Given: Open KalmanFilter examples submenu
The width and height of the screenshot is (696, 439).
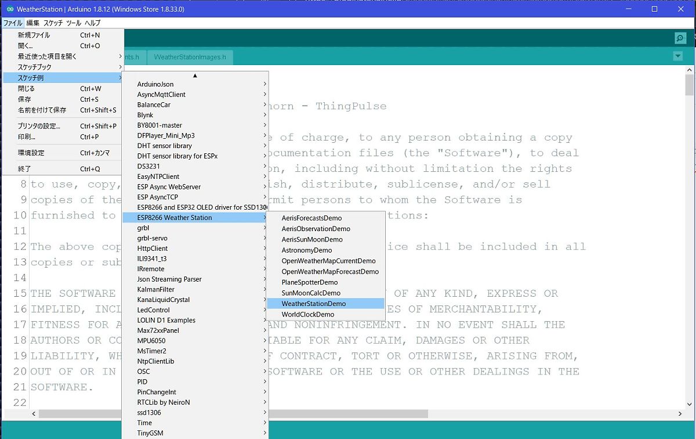Looking at the screenshot, I should [x=195, y=289].
